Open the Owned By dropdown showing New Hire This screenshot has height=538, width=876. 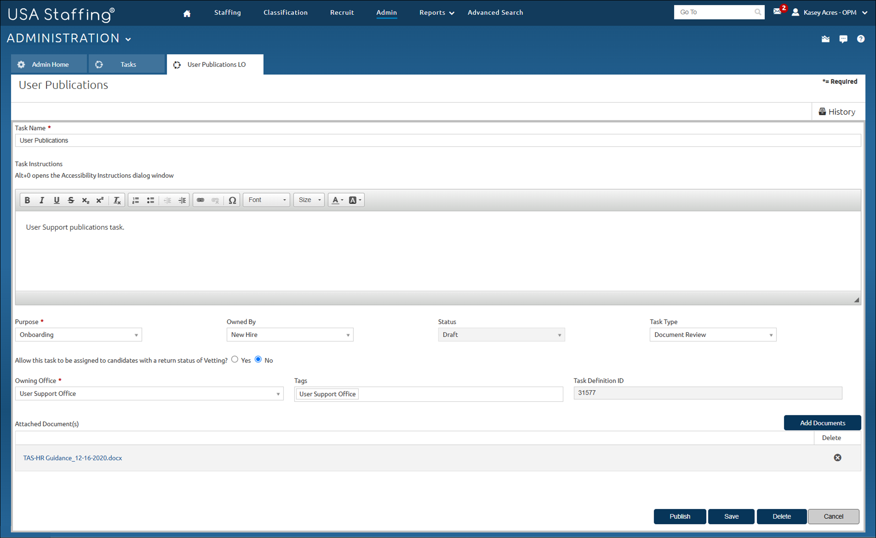click(x=290, y=335)
